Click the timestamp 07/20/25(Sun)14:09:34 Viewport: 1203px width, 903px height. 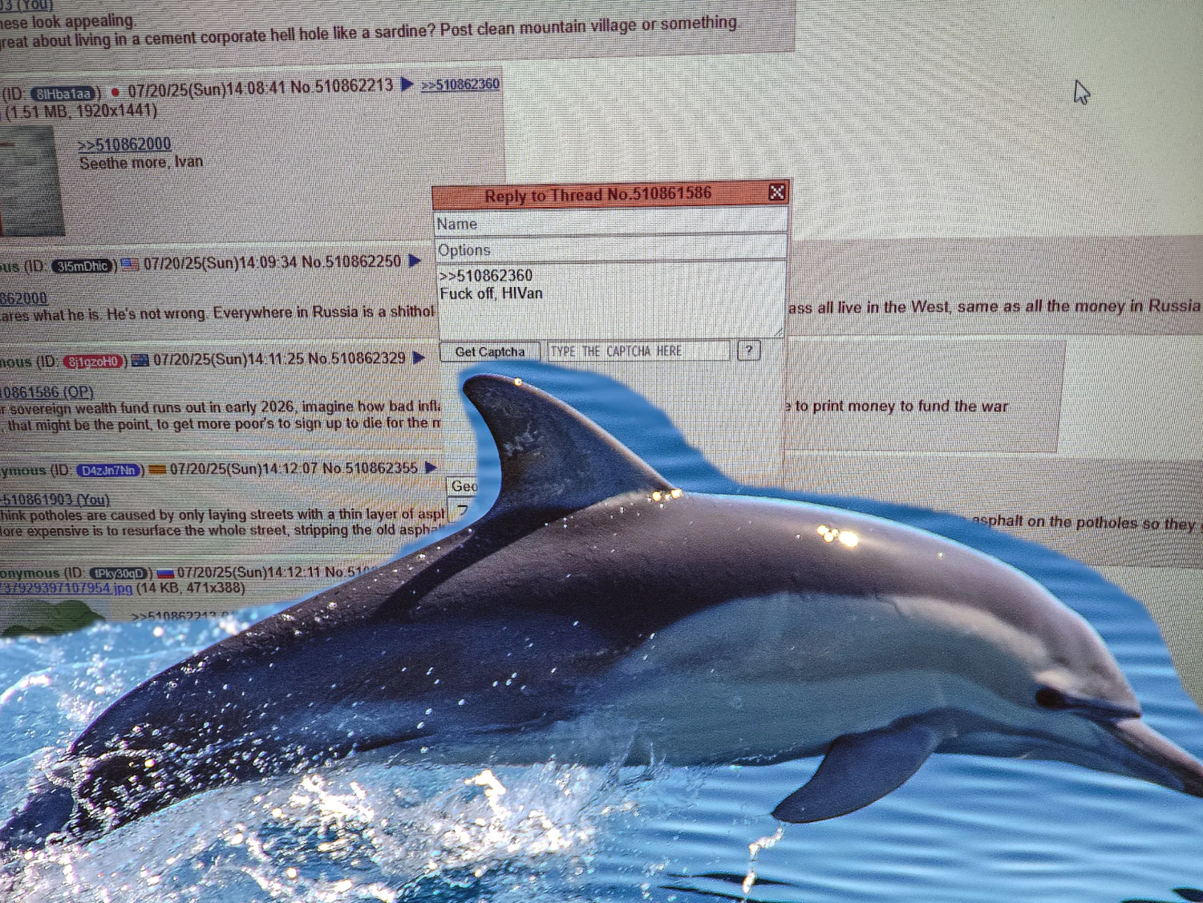(x=221, y=262)
